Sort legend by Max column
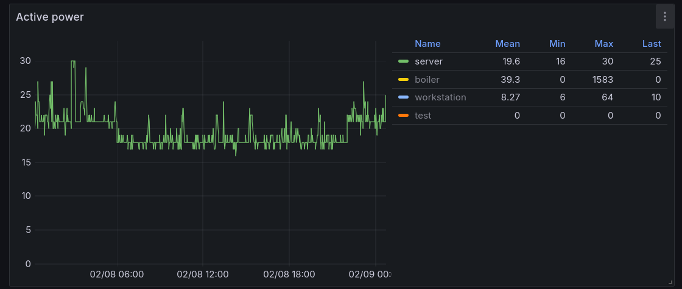Image resolution: width=682 pixels, height=289 pixels. [x=603, y=44]
